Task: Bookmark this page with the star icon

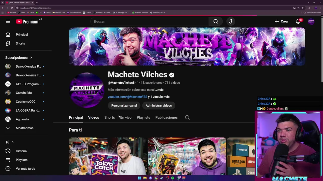Action: 303,8
